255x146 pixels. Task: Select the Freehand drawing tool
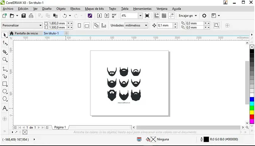click(x=5, y=69)
